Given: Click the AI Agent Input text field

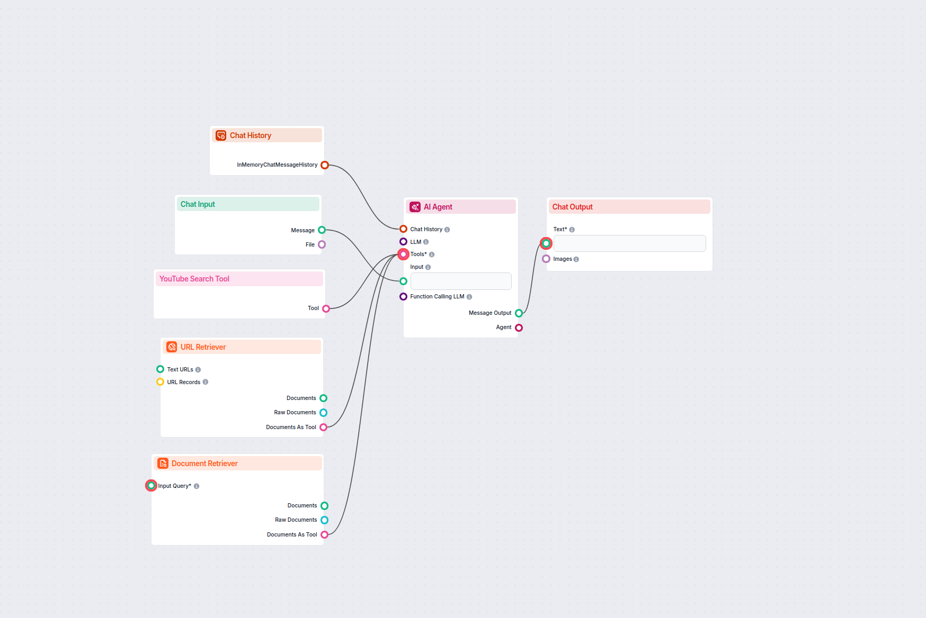Looking at the screenshot, I should tap(460, 281).
